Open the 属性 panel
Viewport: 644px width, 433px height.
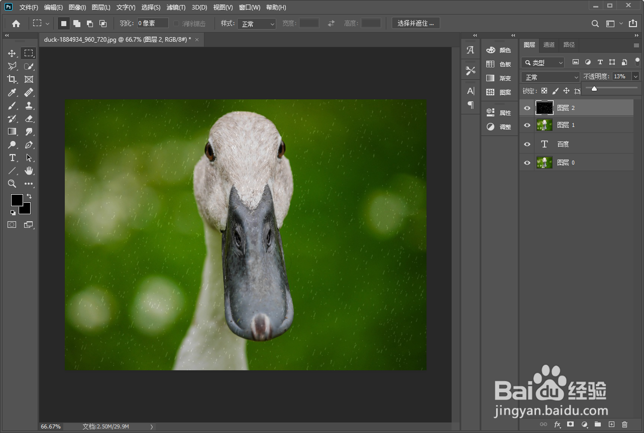point(498,113)
